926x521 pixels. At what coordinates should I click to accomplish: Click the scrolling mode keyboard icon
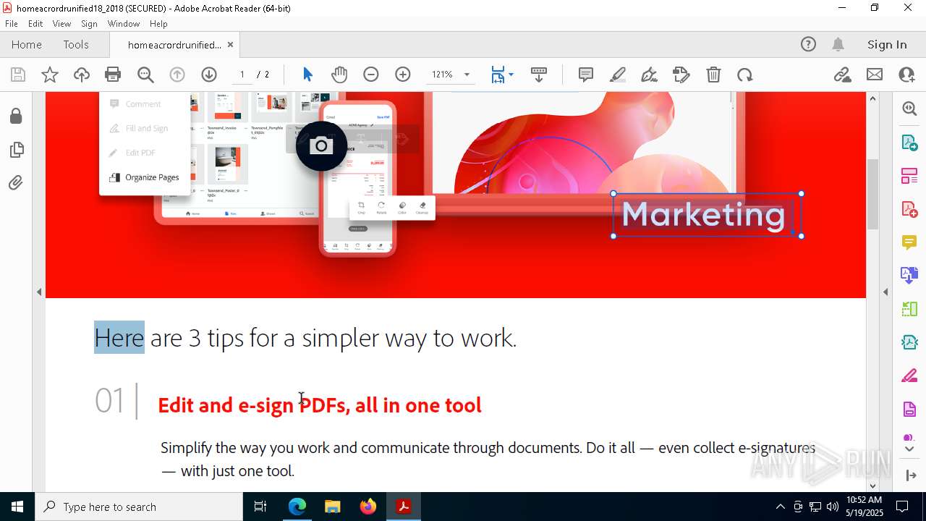pos(539,75)
